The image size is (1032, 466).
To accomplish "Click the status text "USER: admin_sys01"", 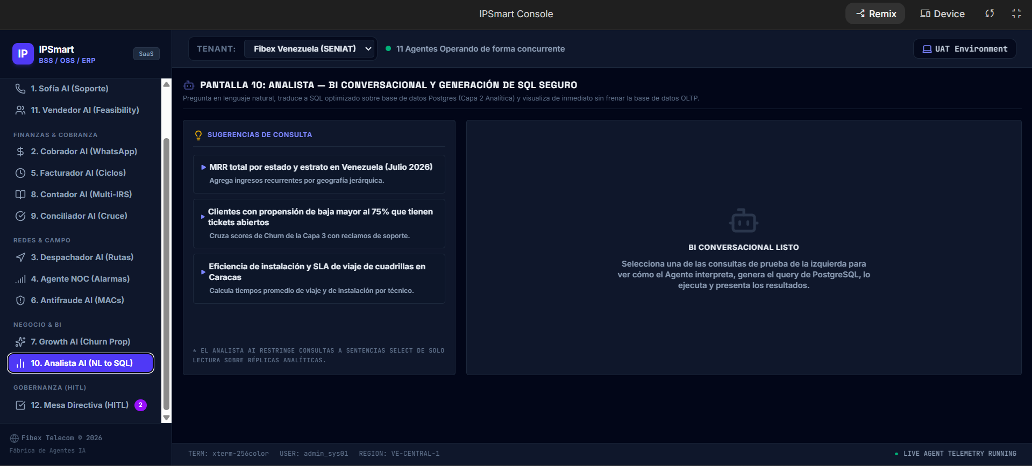I will pyautogui.click(x=314, y=454).
